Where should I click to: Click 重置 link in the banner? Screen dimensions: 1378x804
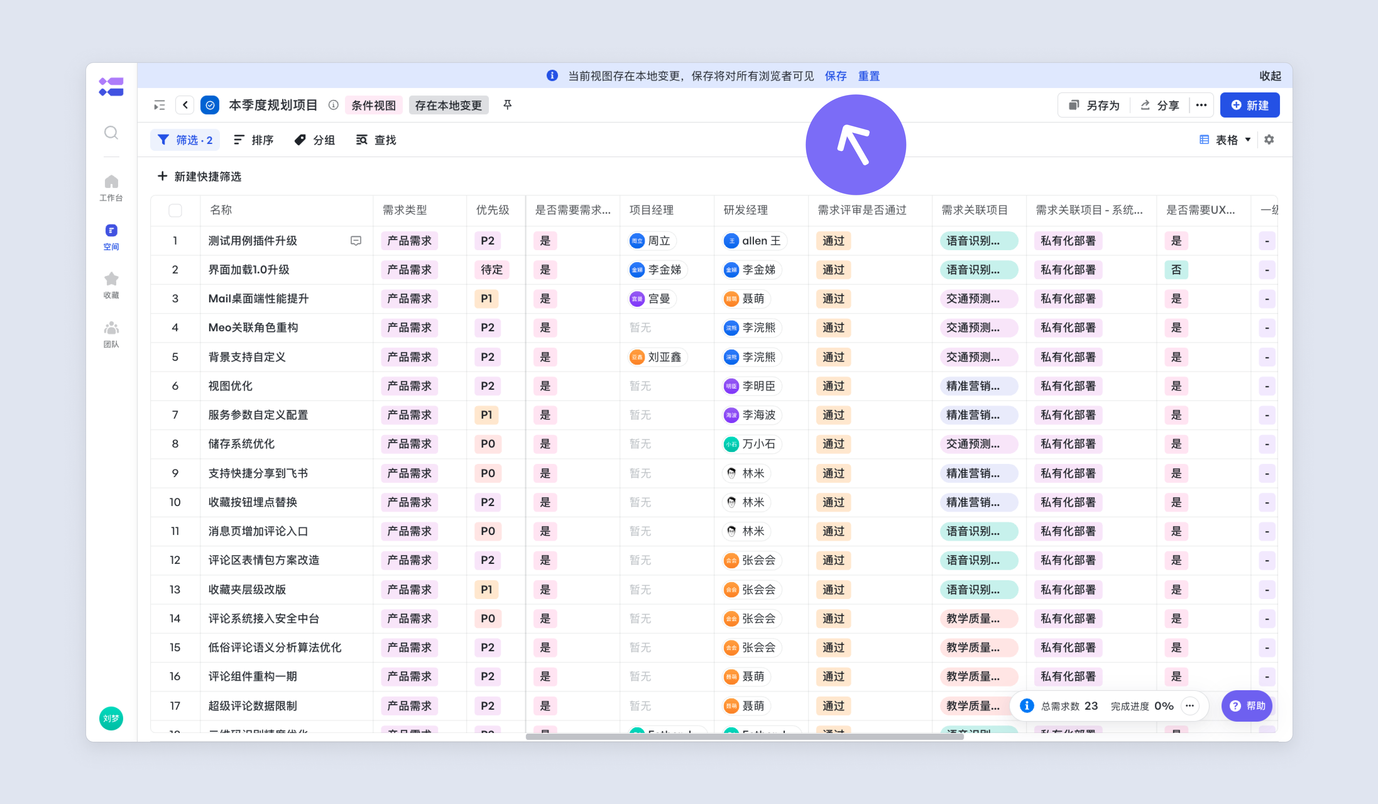[868, 76]
